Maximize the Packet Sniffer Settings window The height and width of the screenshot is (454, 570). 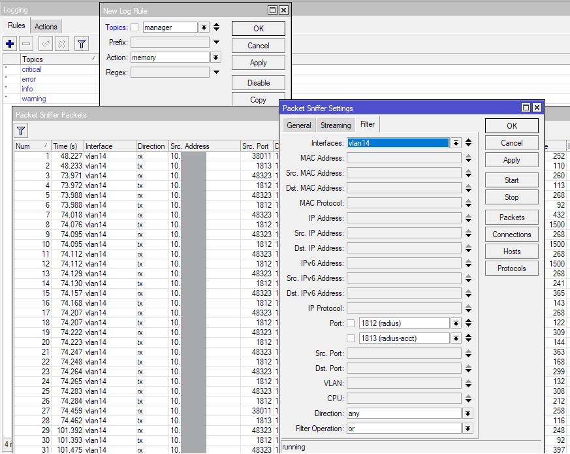[x=526, y=108]
